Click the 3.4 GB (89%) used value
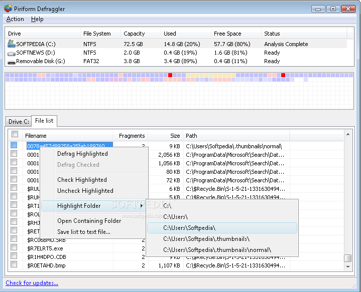The height and width of the screenshot is (292, 361). [180, 61]
